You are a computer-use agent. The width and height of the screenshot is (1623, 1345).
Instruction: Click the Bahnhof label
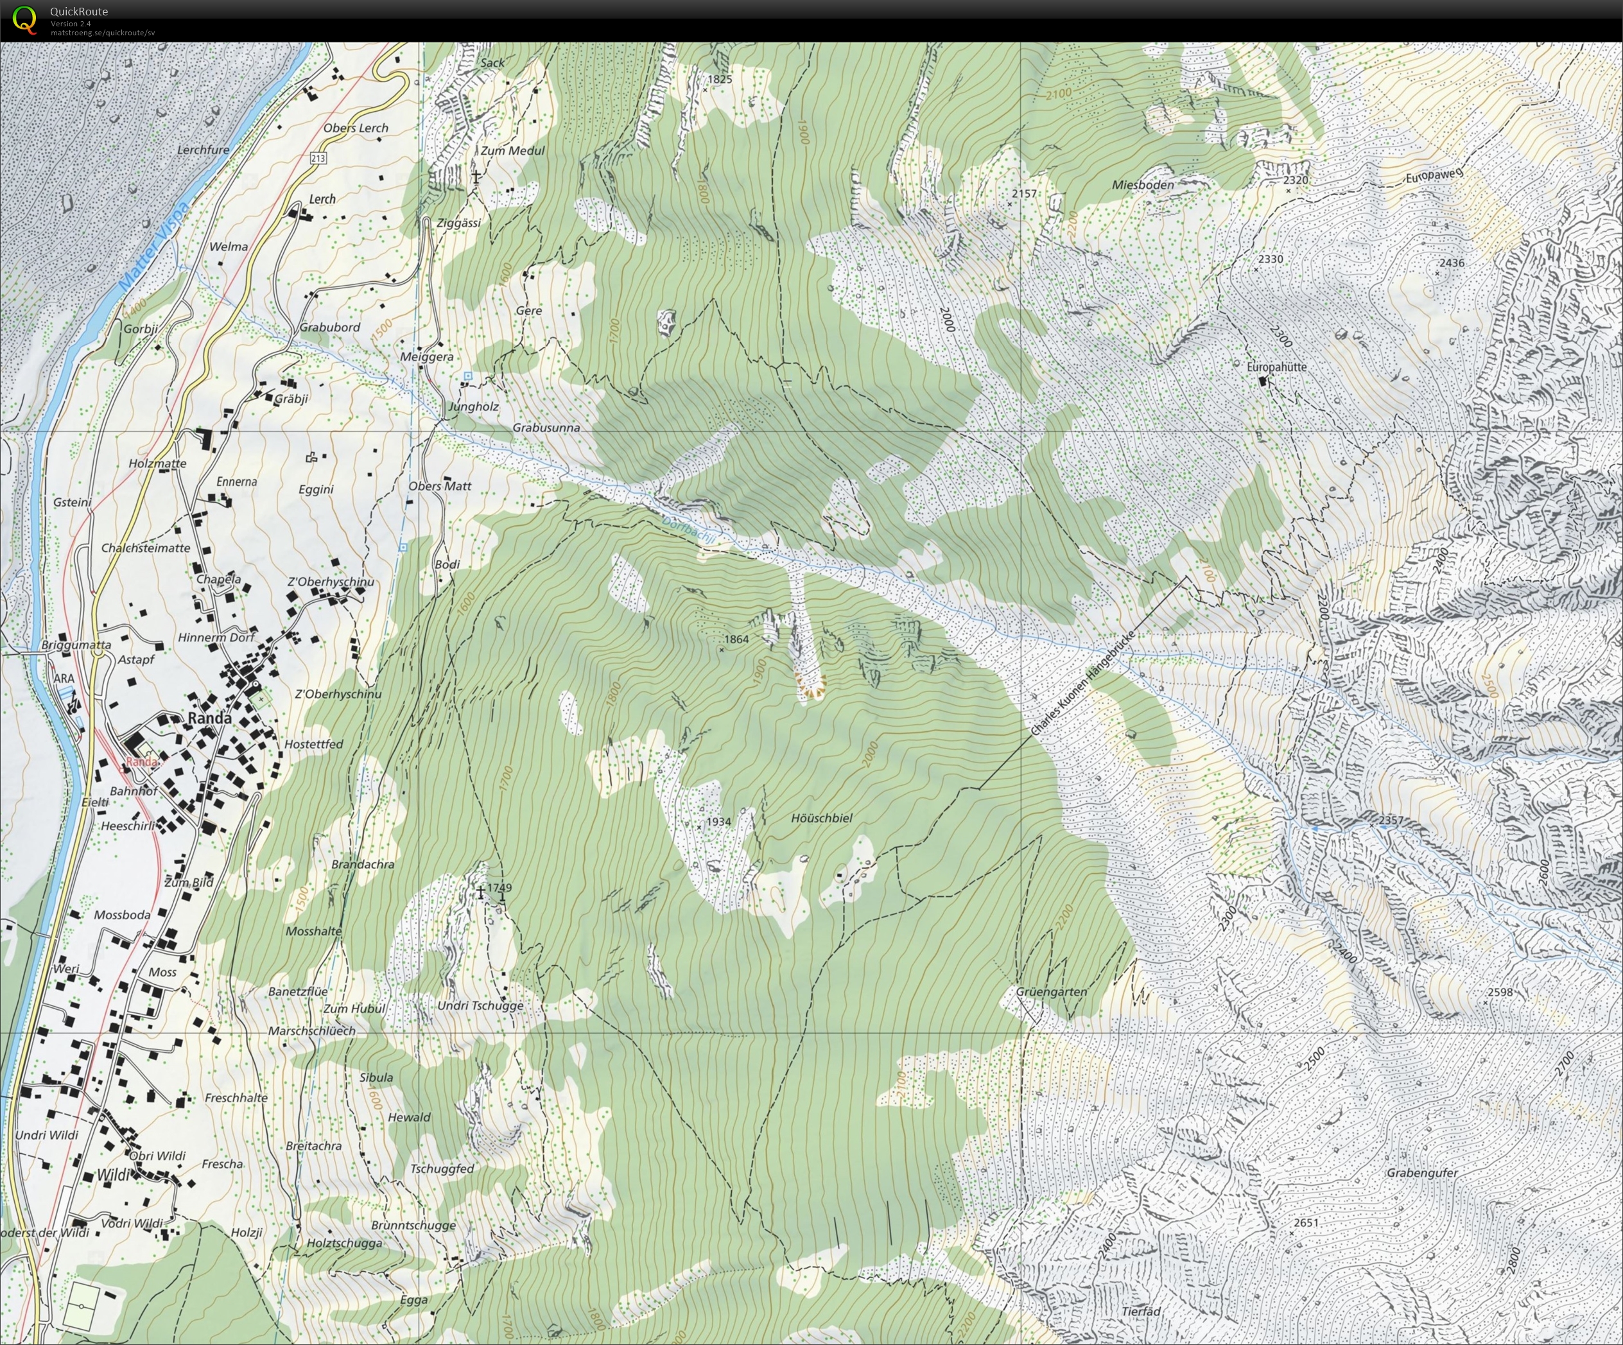[133, 792]
